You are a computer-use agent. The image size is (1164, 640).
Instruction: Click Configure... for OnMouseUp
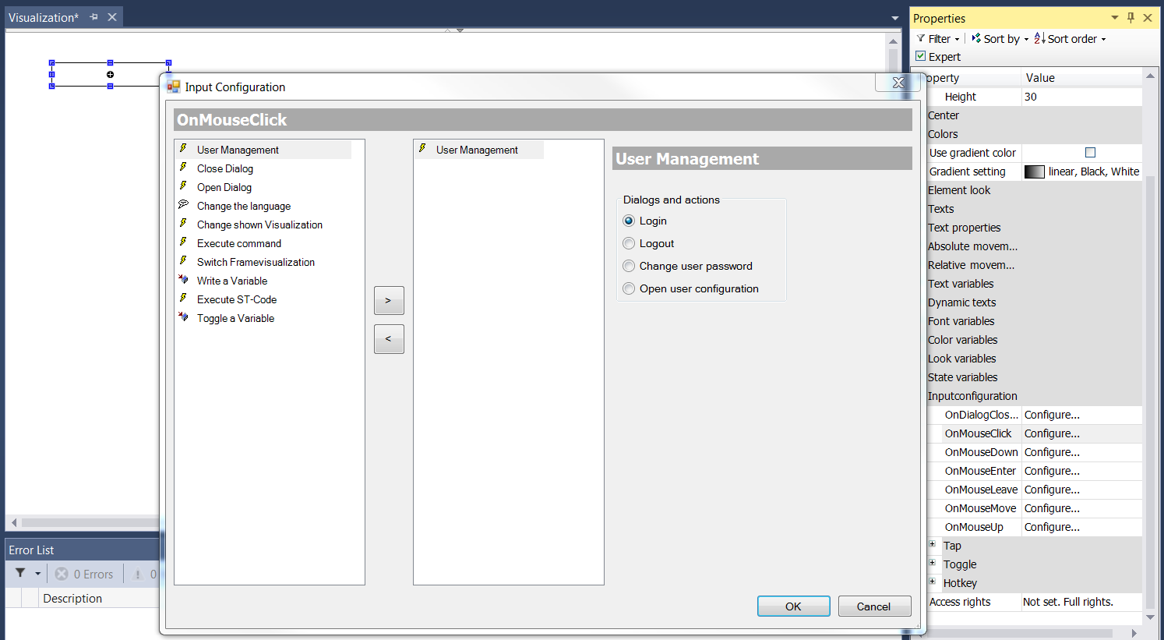pyautogui.click(x=1081, y=527)
